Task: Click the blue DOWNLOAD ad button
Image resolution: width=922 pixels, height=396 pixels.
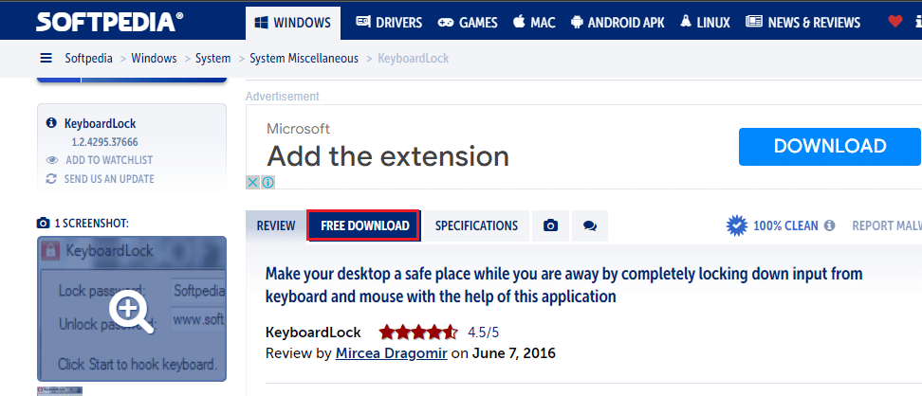Action: click(830, 146)
